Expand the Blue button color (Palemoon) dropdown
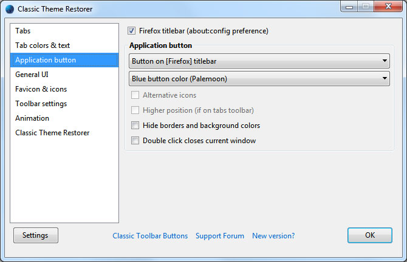This screenshot has width=407, height=262. [259, 78]
